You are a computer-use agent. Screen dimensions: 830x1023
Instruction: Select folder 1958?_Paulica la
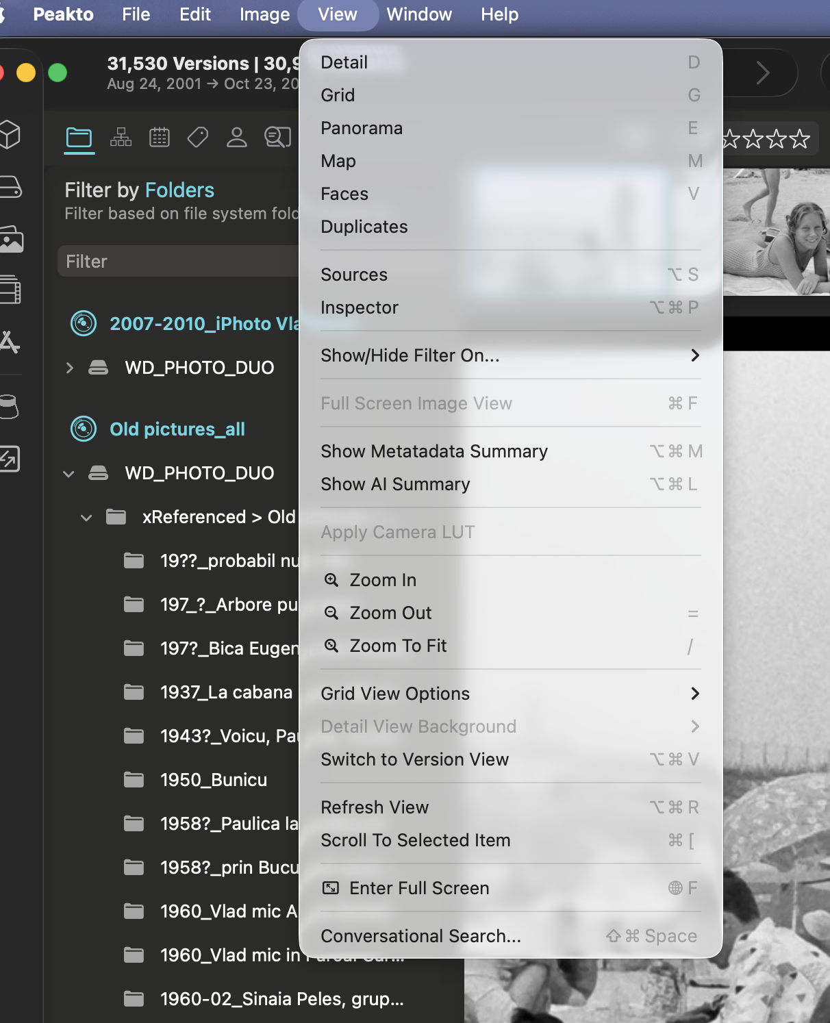211,824
